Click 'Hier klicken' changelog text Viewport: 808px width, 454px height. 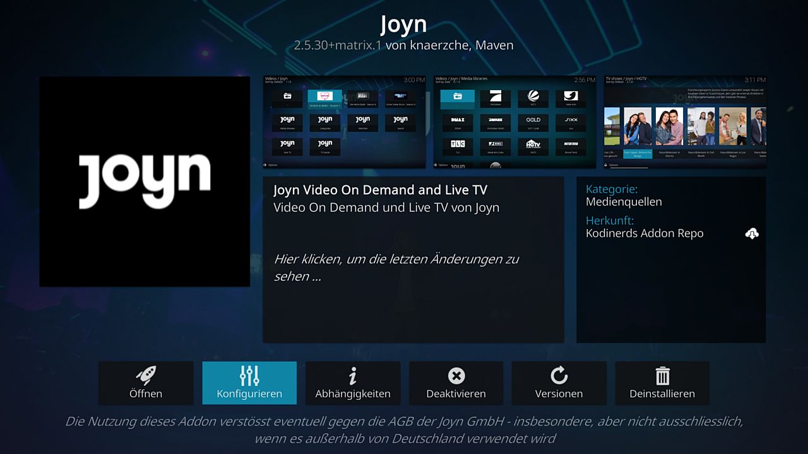click(x=396, y=267)
